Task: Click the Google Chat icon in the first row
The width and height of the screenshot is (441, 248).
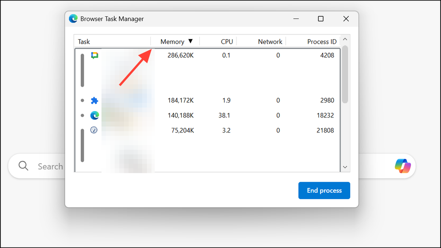Action: pyautogui.click(x=94, y=55)
